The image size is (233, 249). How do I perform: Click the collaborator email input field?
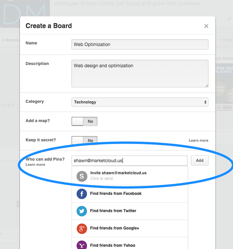tap(130, 160)
